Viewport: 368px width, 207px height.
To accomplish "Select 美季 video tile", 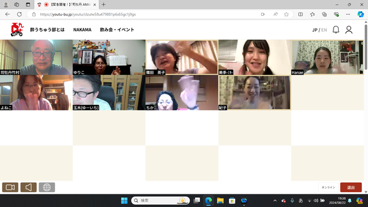I will 255,57.
